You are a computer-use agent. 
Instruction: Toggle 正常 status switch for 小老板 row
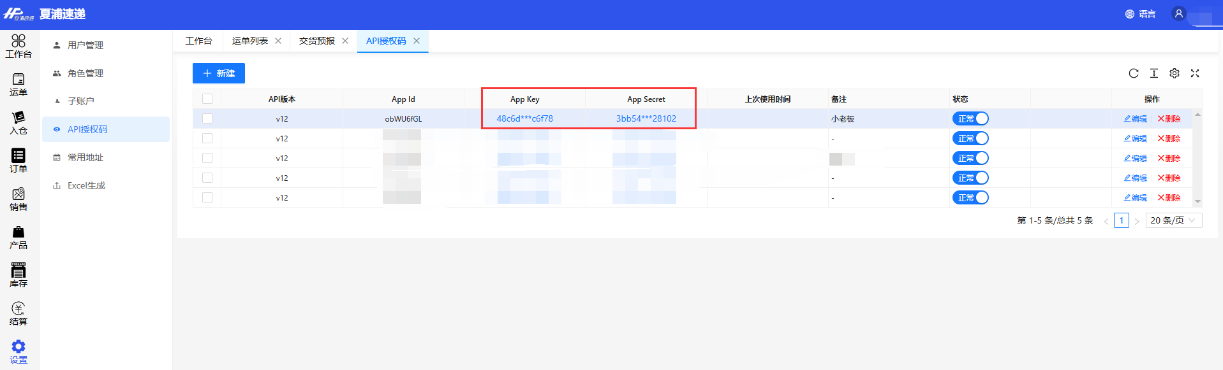(x=970, y=118)
